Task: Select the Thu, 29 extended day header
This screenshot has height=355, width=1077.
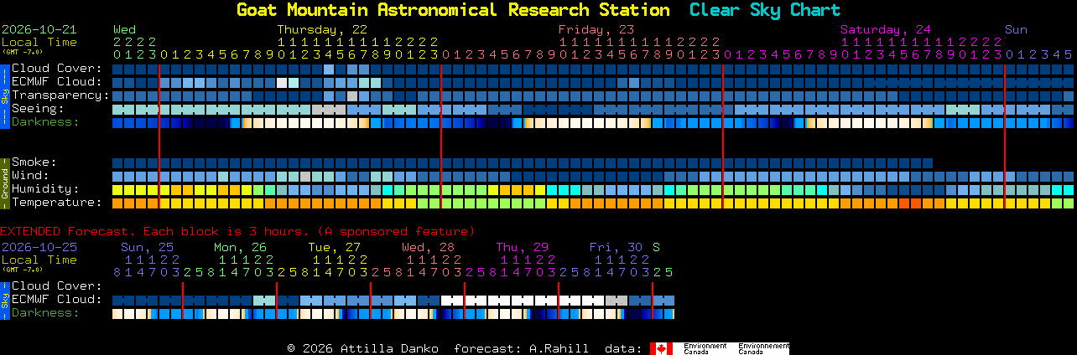Action: point(522,247)
